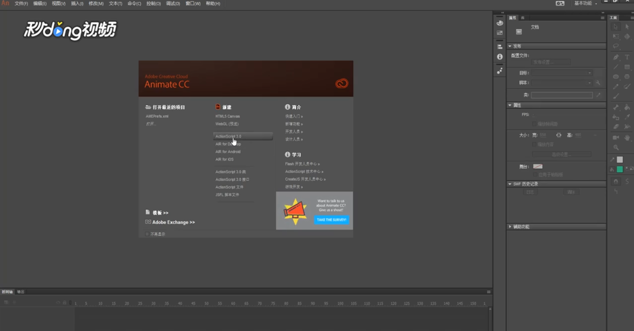Open the Color panel palette icon
This screenshot has width=634, height=331.
pos(500,23)
